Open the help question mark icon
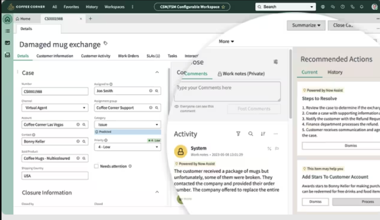 tap(342, 7)
